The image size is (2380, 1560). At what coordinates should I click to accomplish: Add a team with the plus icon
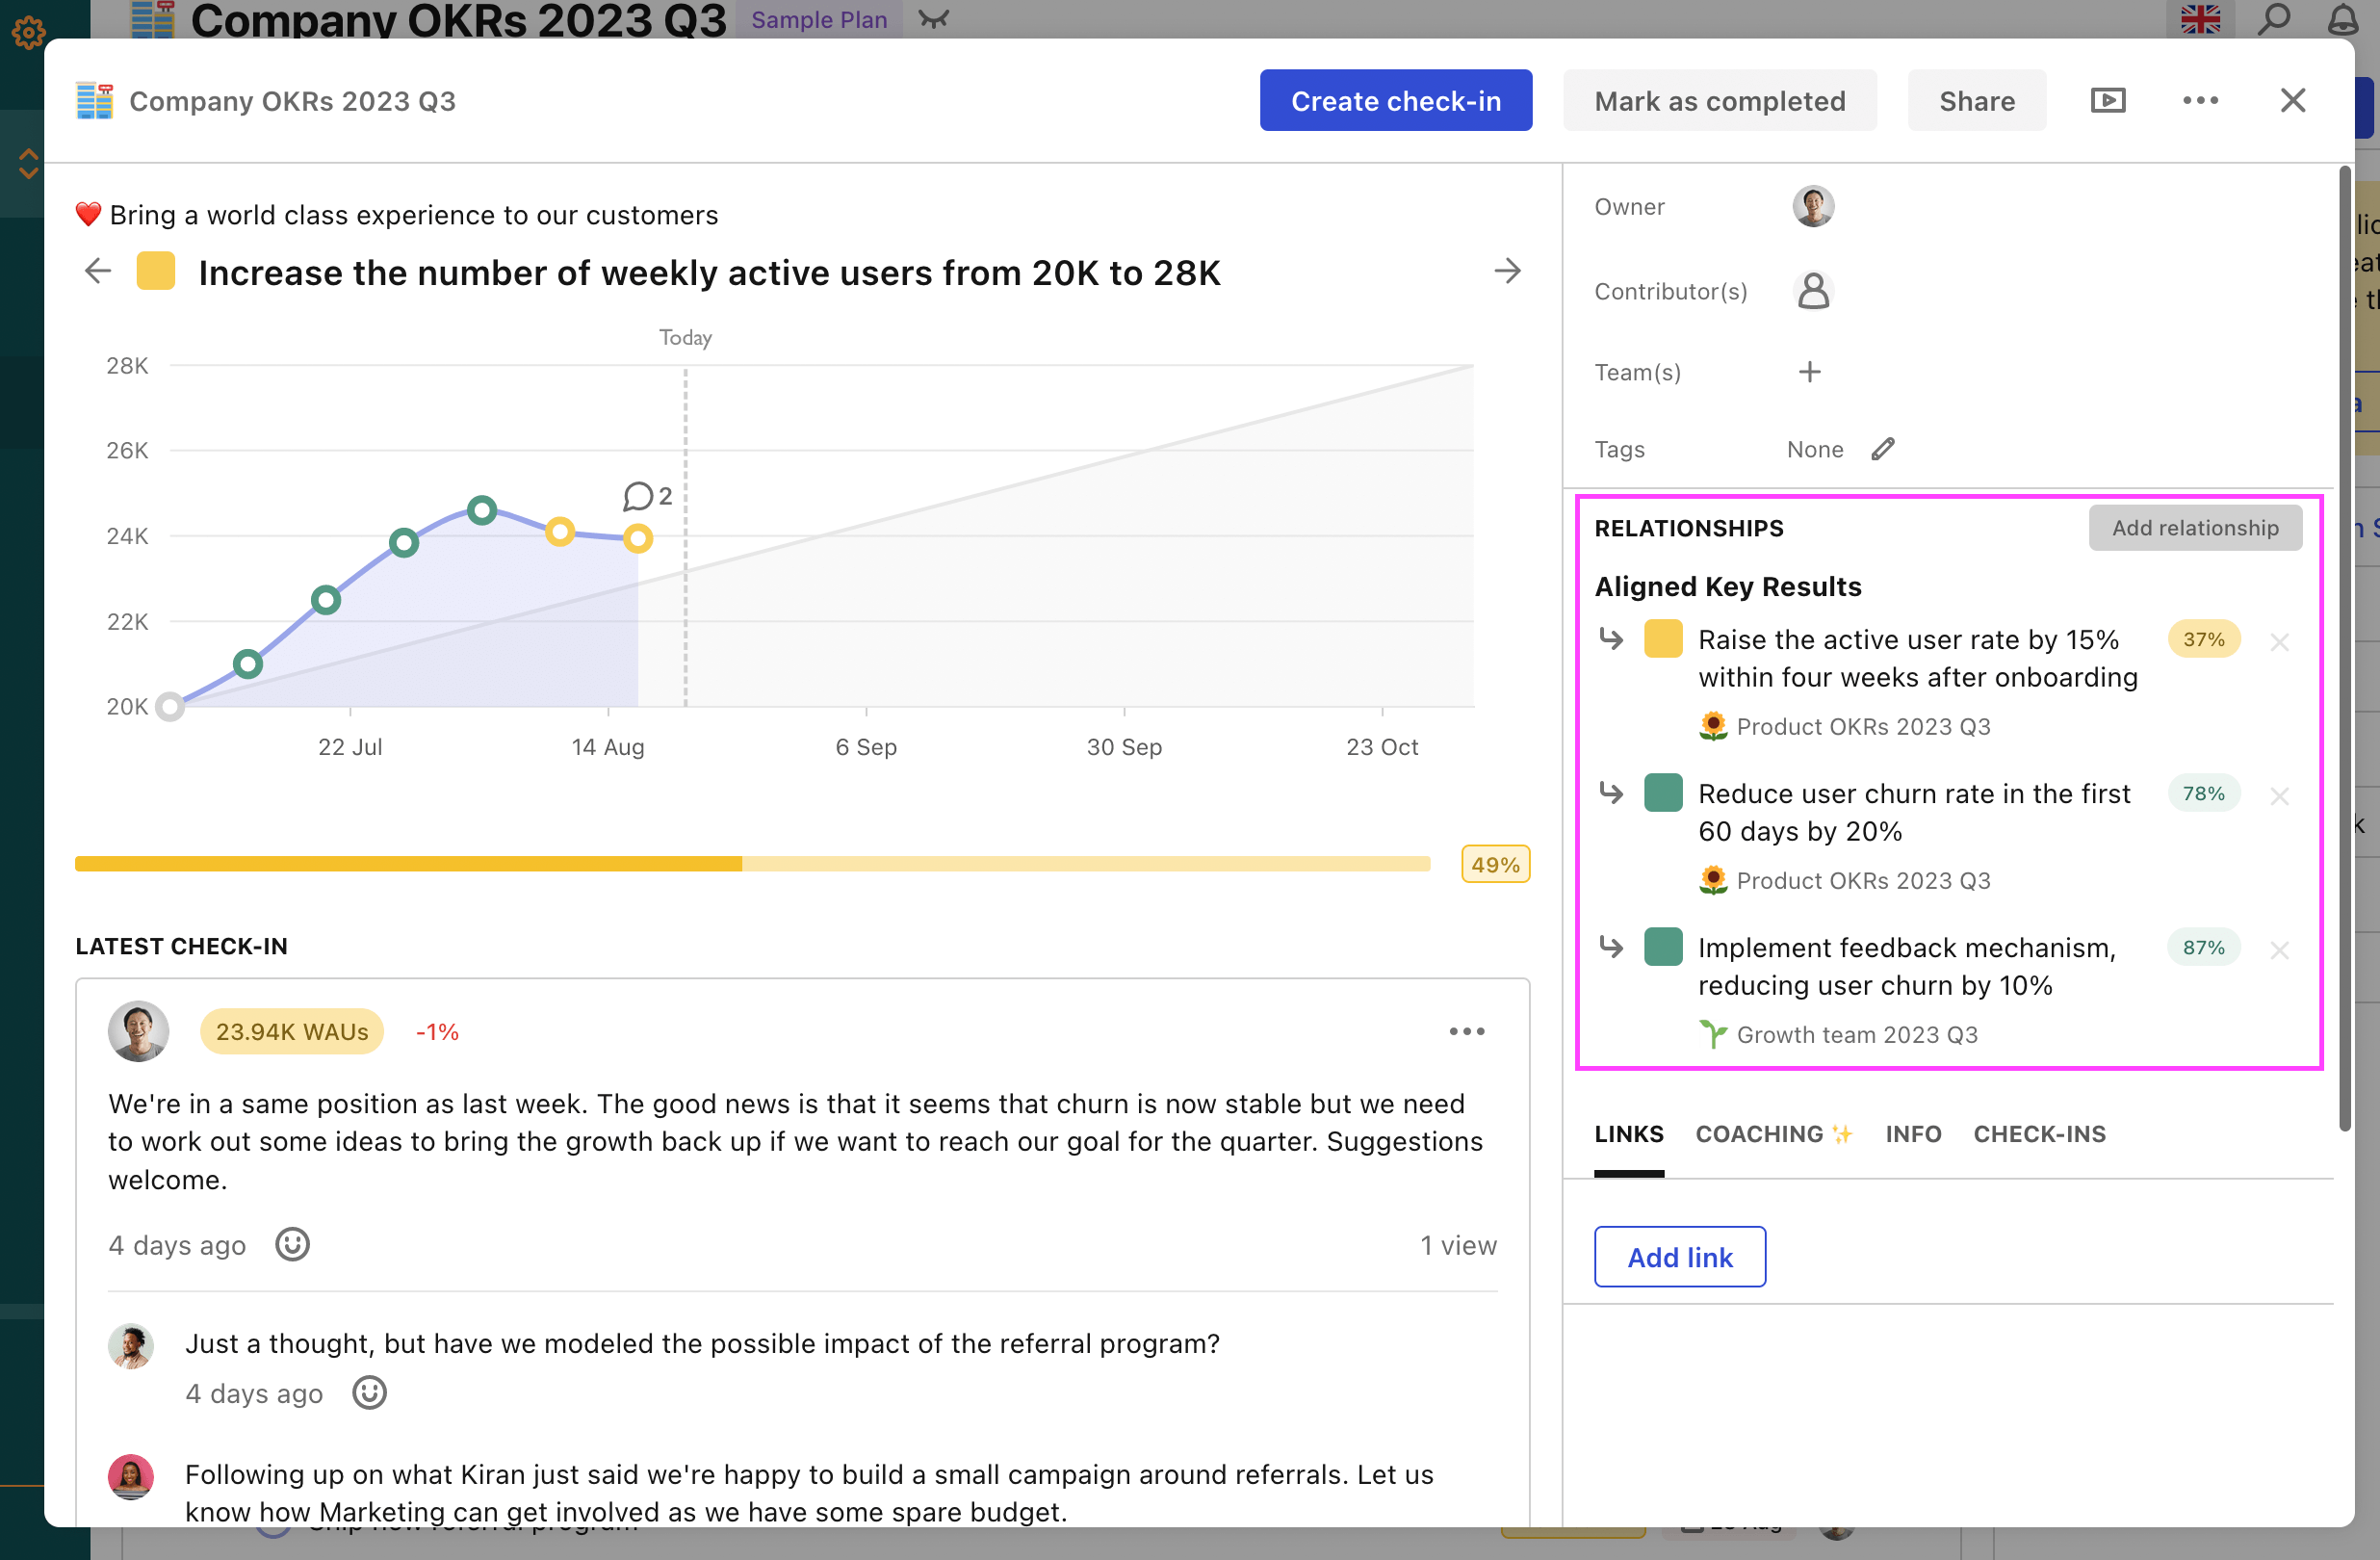point(1810,372)
